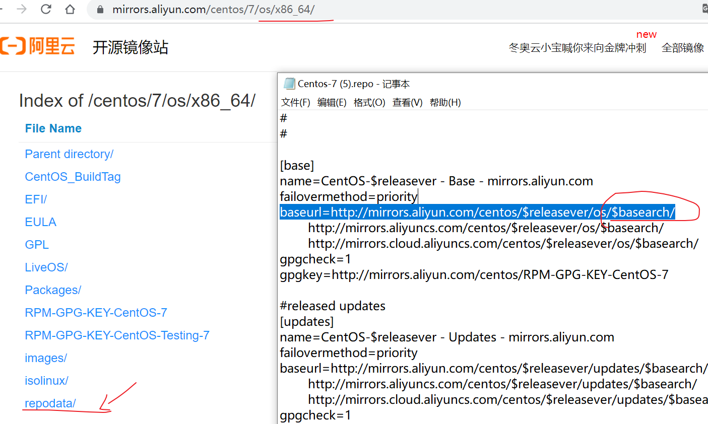Open EFI/ directory link
This screenshot has width=708, height=424.
tap(36, 199)
